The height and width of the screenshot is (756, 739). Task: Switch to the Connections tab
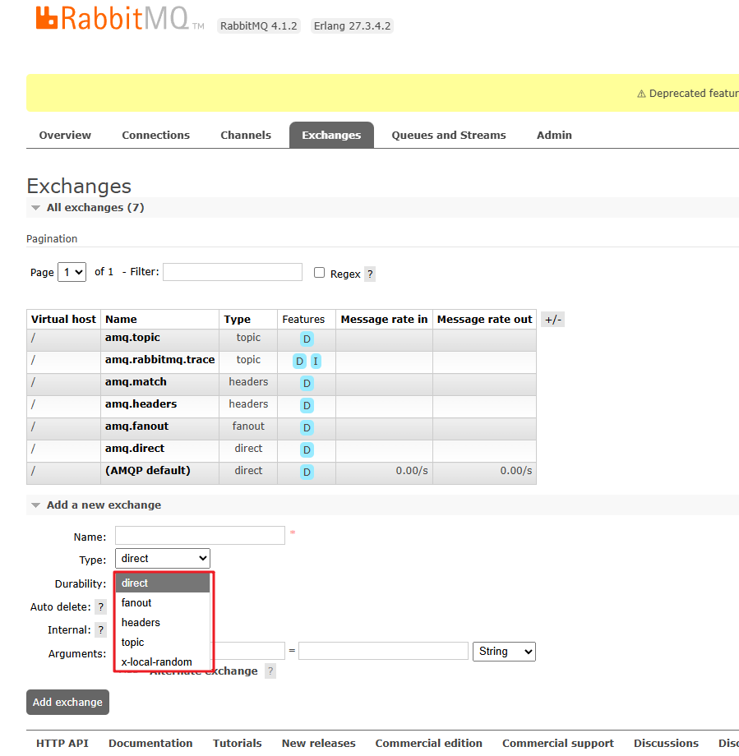(156, 135)
